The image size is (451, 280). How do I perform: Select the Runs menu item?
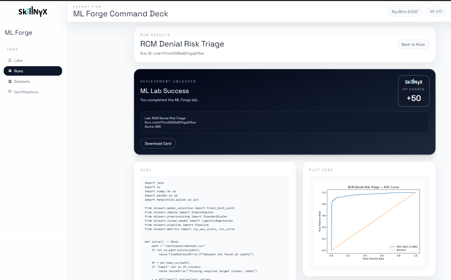click(33, 71)
